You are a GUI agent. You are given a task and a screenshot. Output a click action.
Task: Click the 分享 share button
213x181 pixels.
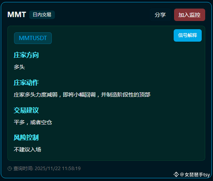click(x=160, y=15)
